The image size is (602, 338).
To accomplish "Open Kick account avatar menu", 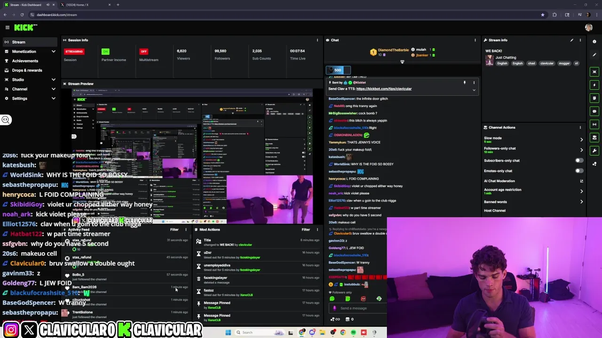I will coord(588,28).
